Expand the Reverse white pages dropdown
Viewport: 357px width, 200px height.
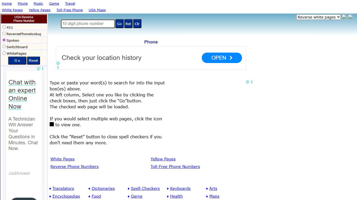pos(318,17)
